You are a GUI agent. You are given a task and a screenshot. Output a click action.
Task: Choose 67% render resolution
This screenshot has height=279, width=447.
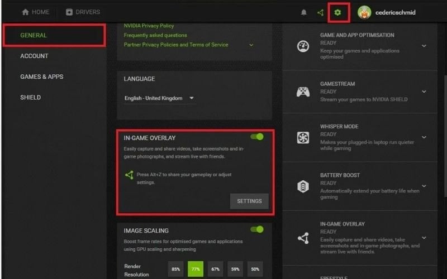coord(216,269)
